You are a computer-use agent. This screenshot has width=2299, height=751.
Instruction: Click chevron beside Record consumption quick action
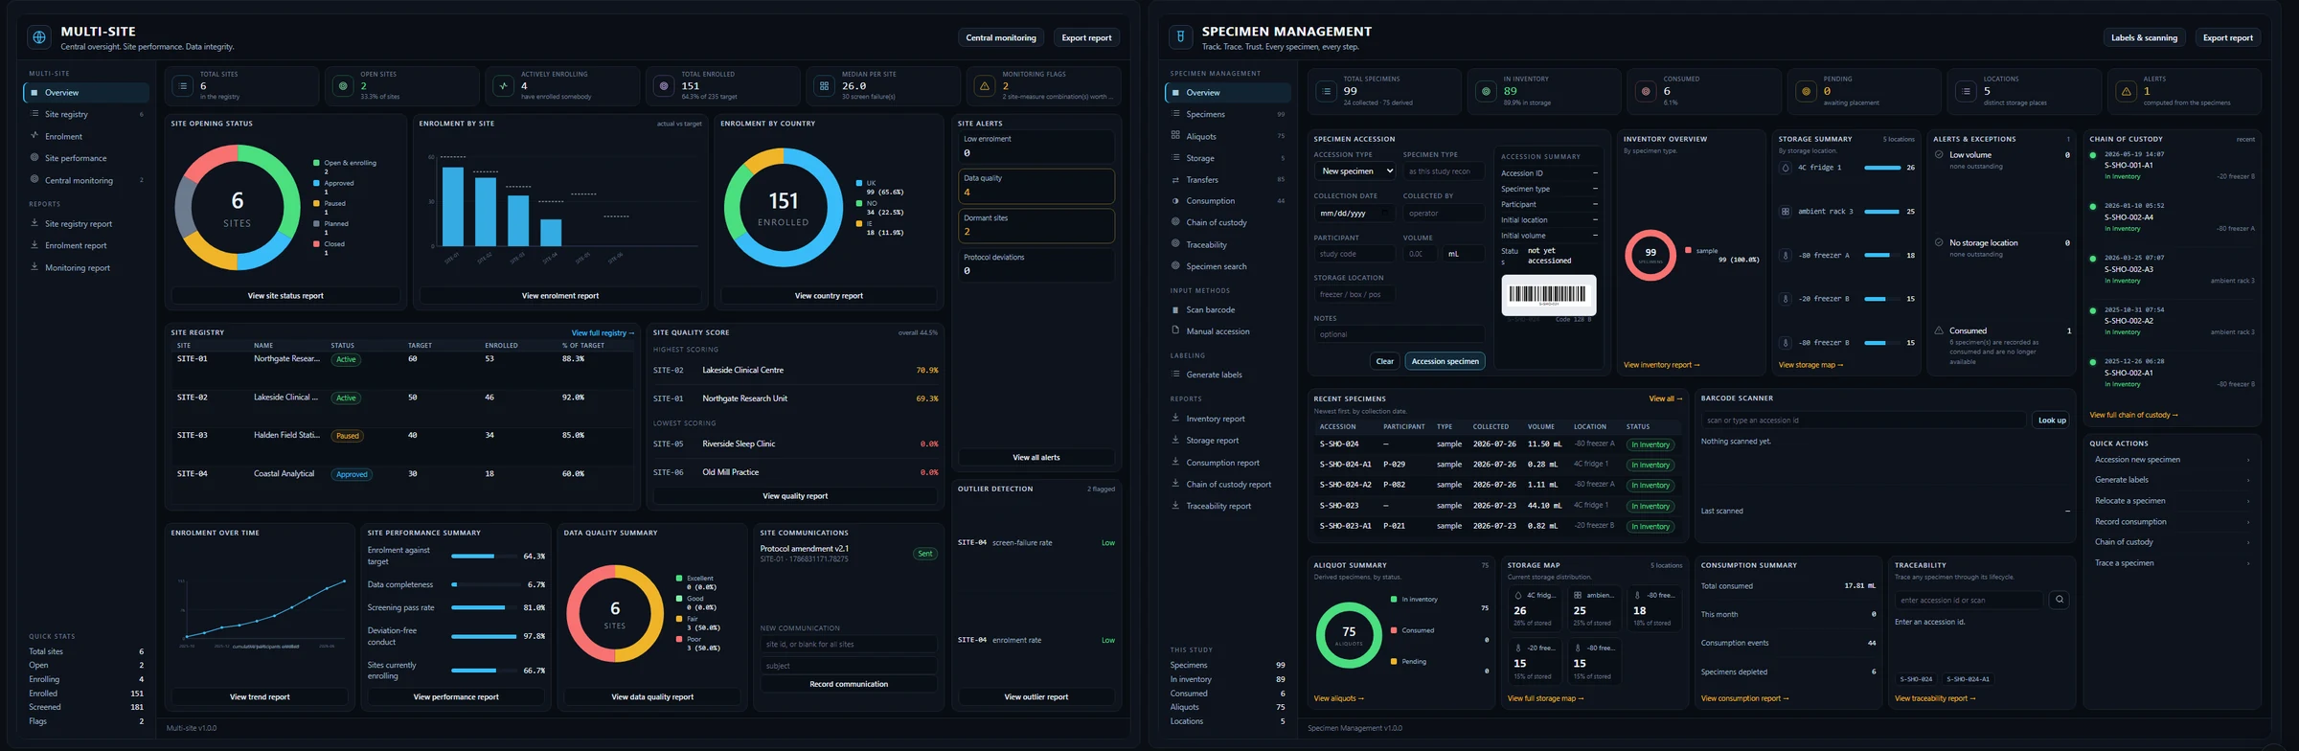tap(2247, 522)
